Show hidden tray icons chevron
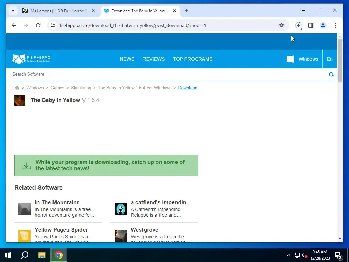Image resolution: width=349 pixels, height=262 pixels. click(x=288, y=255)
